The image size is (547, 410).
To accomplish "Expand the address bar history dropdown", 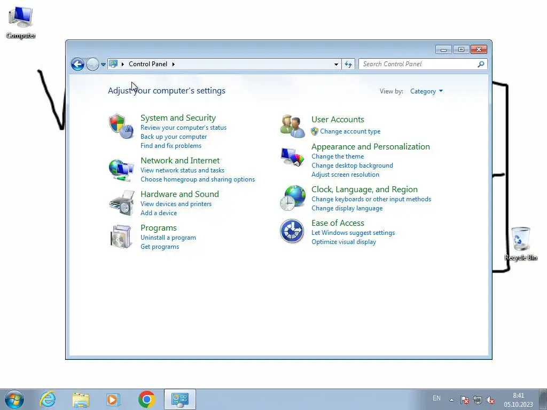I will pos(336,64).
